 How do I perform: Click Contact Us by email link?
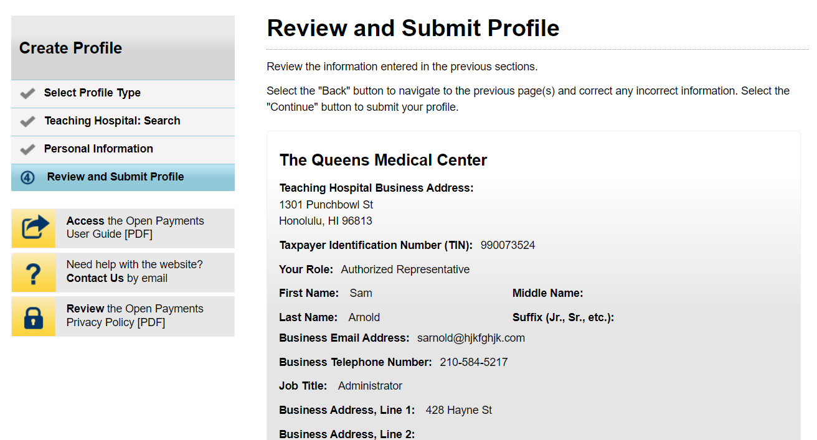(x=95, y=279)
